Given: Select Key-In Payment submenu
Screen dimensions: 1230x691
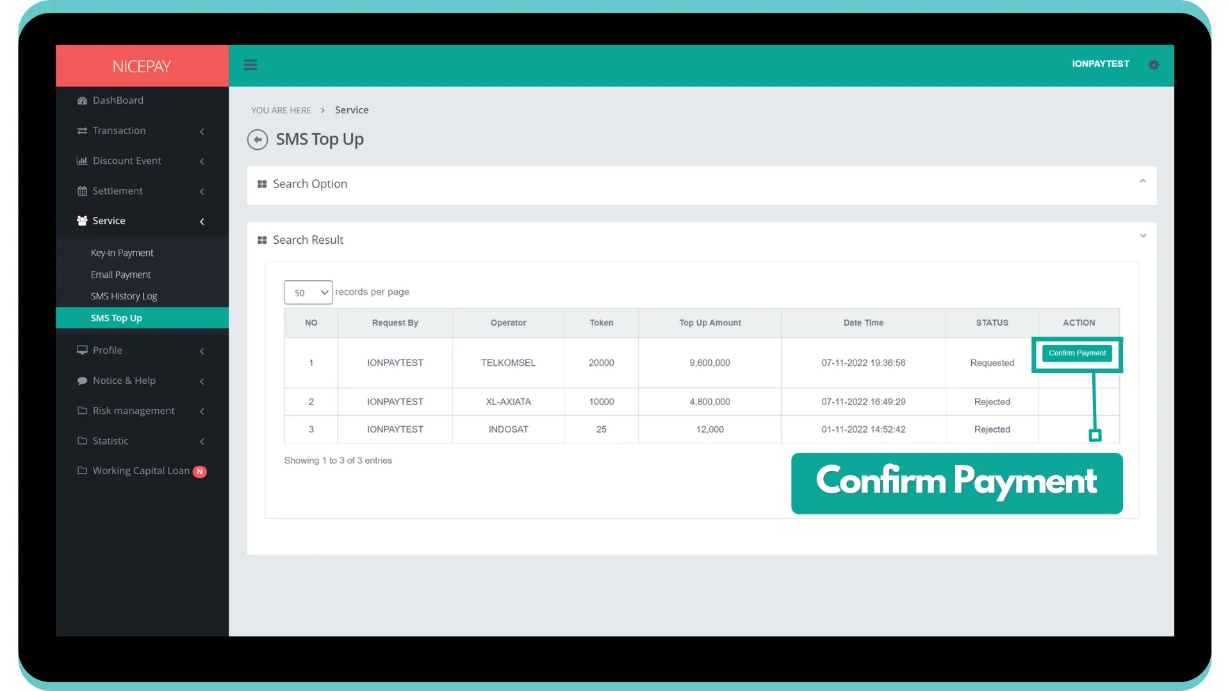Looking at the screenshot, I should coord(122,253).
